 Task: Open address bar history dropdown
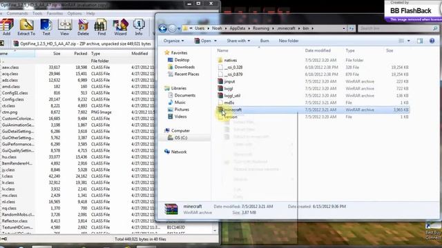[x=344, y=28]
